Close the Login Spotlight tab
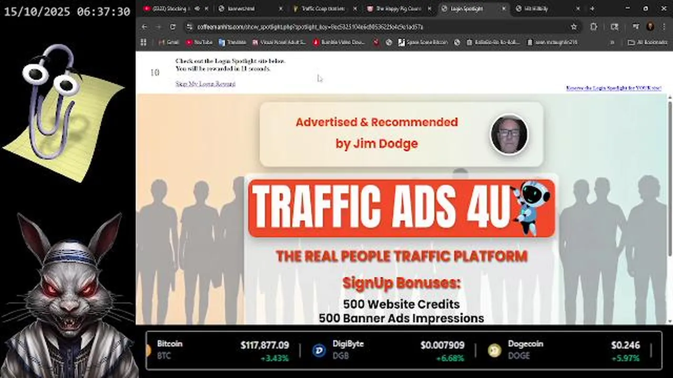Viewport: 673px width, 378px height. pos(504,8)
